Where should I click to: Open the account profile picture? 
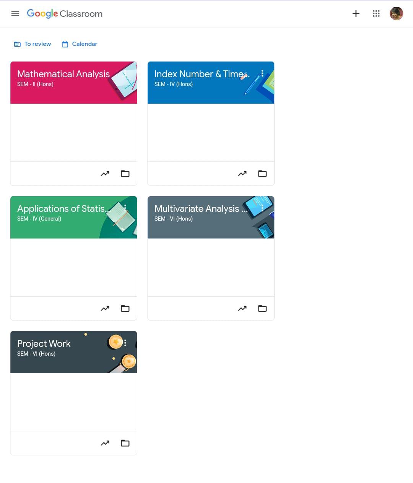[x=396, y=14]
